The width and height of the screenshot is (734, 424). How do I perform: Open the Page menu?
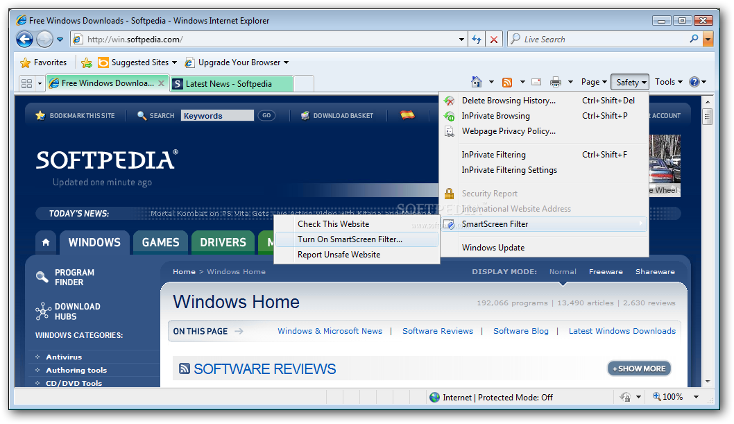tap(594, 82)
